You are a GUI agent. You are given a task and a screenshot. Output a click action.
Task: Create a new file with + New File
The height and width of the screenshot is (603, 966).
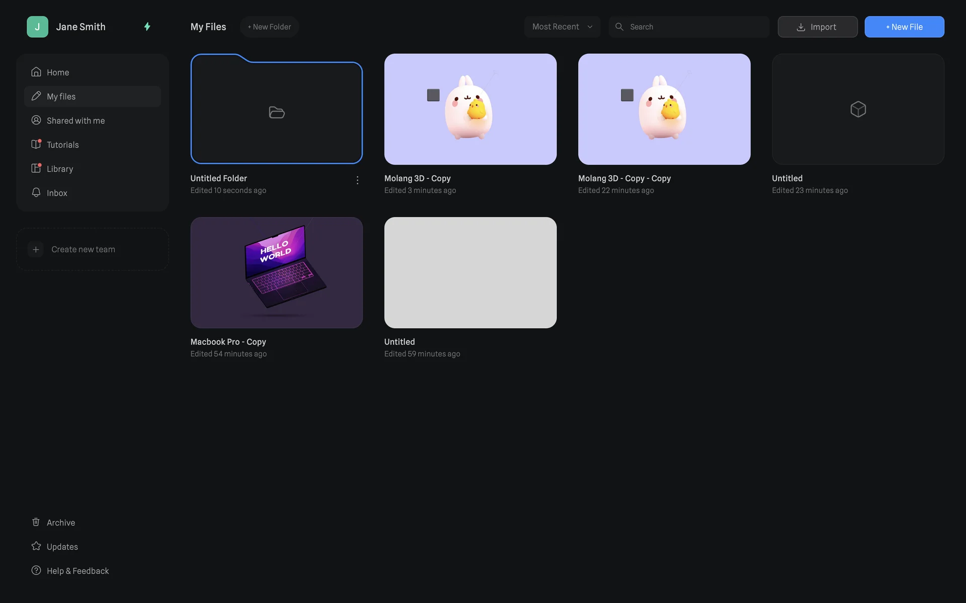[x=904, y=27]
